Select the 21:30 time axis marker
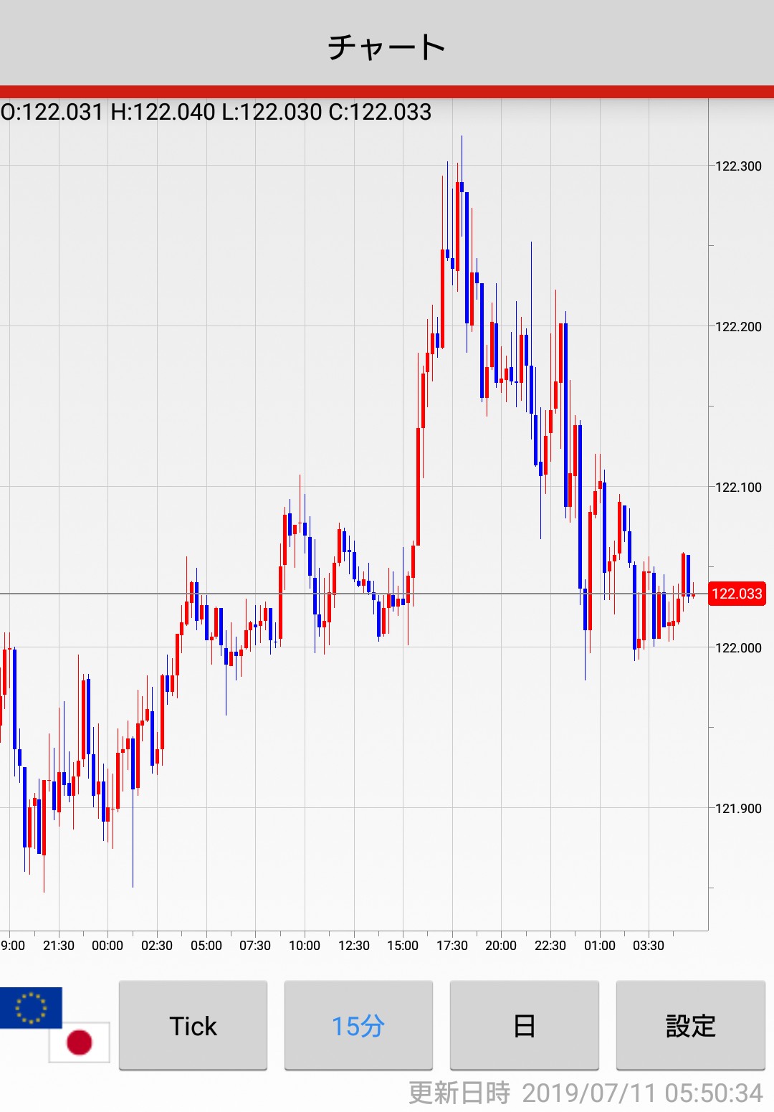The height and width of the screenshot is (1112, 774). pos(59,946)
